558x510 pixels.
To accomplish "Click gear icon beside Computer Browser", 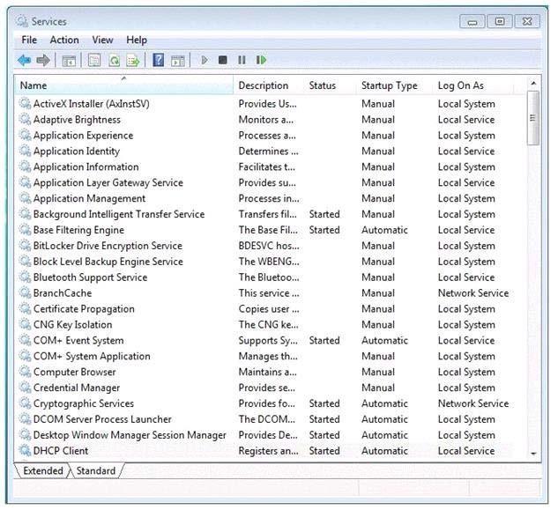I will (25, 372).
